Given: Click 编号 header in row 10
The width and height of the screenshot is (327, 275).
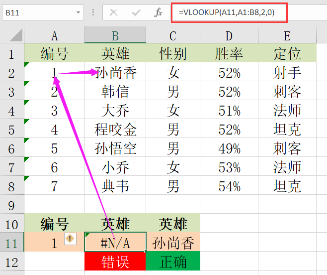Looking at the screenshot, I should (x=55, y=223).
